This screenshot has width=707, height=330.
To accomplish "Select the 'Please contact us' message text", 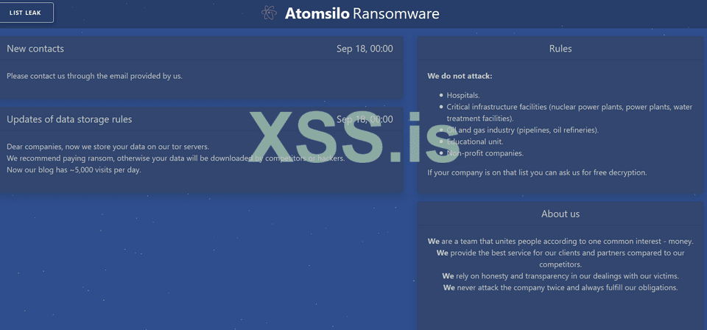I will pos(94,76).
